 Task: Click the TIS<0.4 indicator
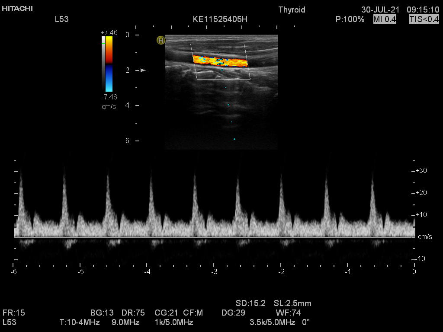424,19
